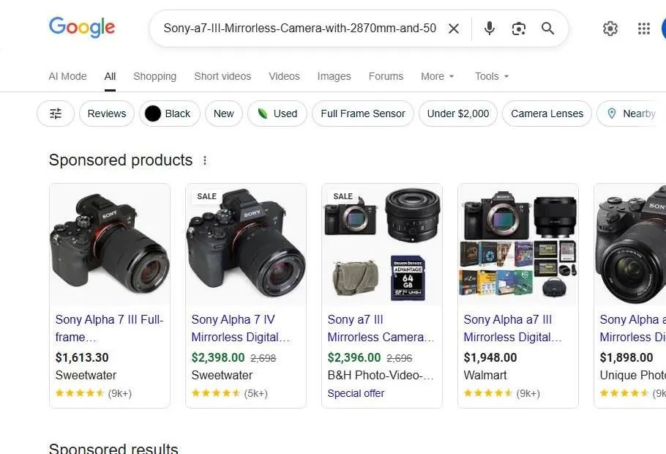Open Sony Alpha 7 IV Mirrorless Digital link
Viewport: 666px width, 454px height.
240,328
